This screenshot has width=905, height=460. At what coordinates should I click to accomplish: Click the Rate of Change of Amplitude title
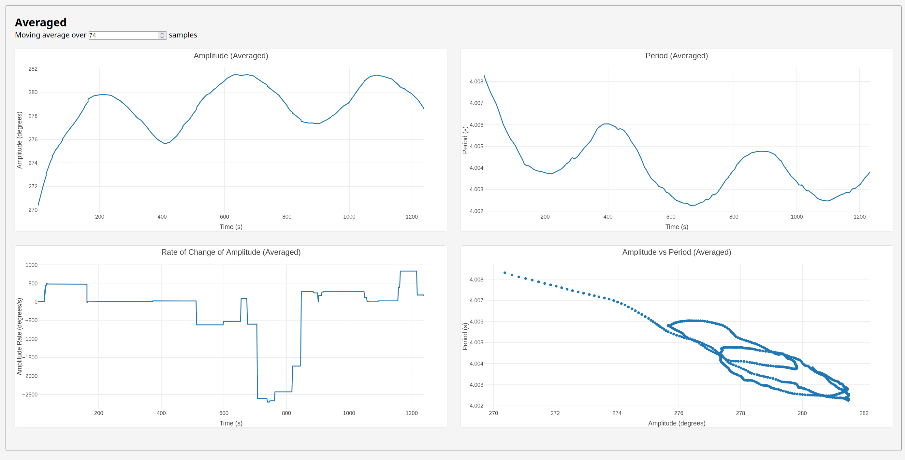(x=231, y=252)
